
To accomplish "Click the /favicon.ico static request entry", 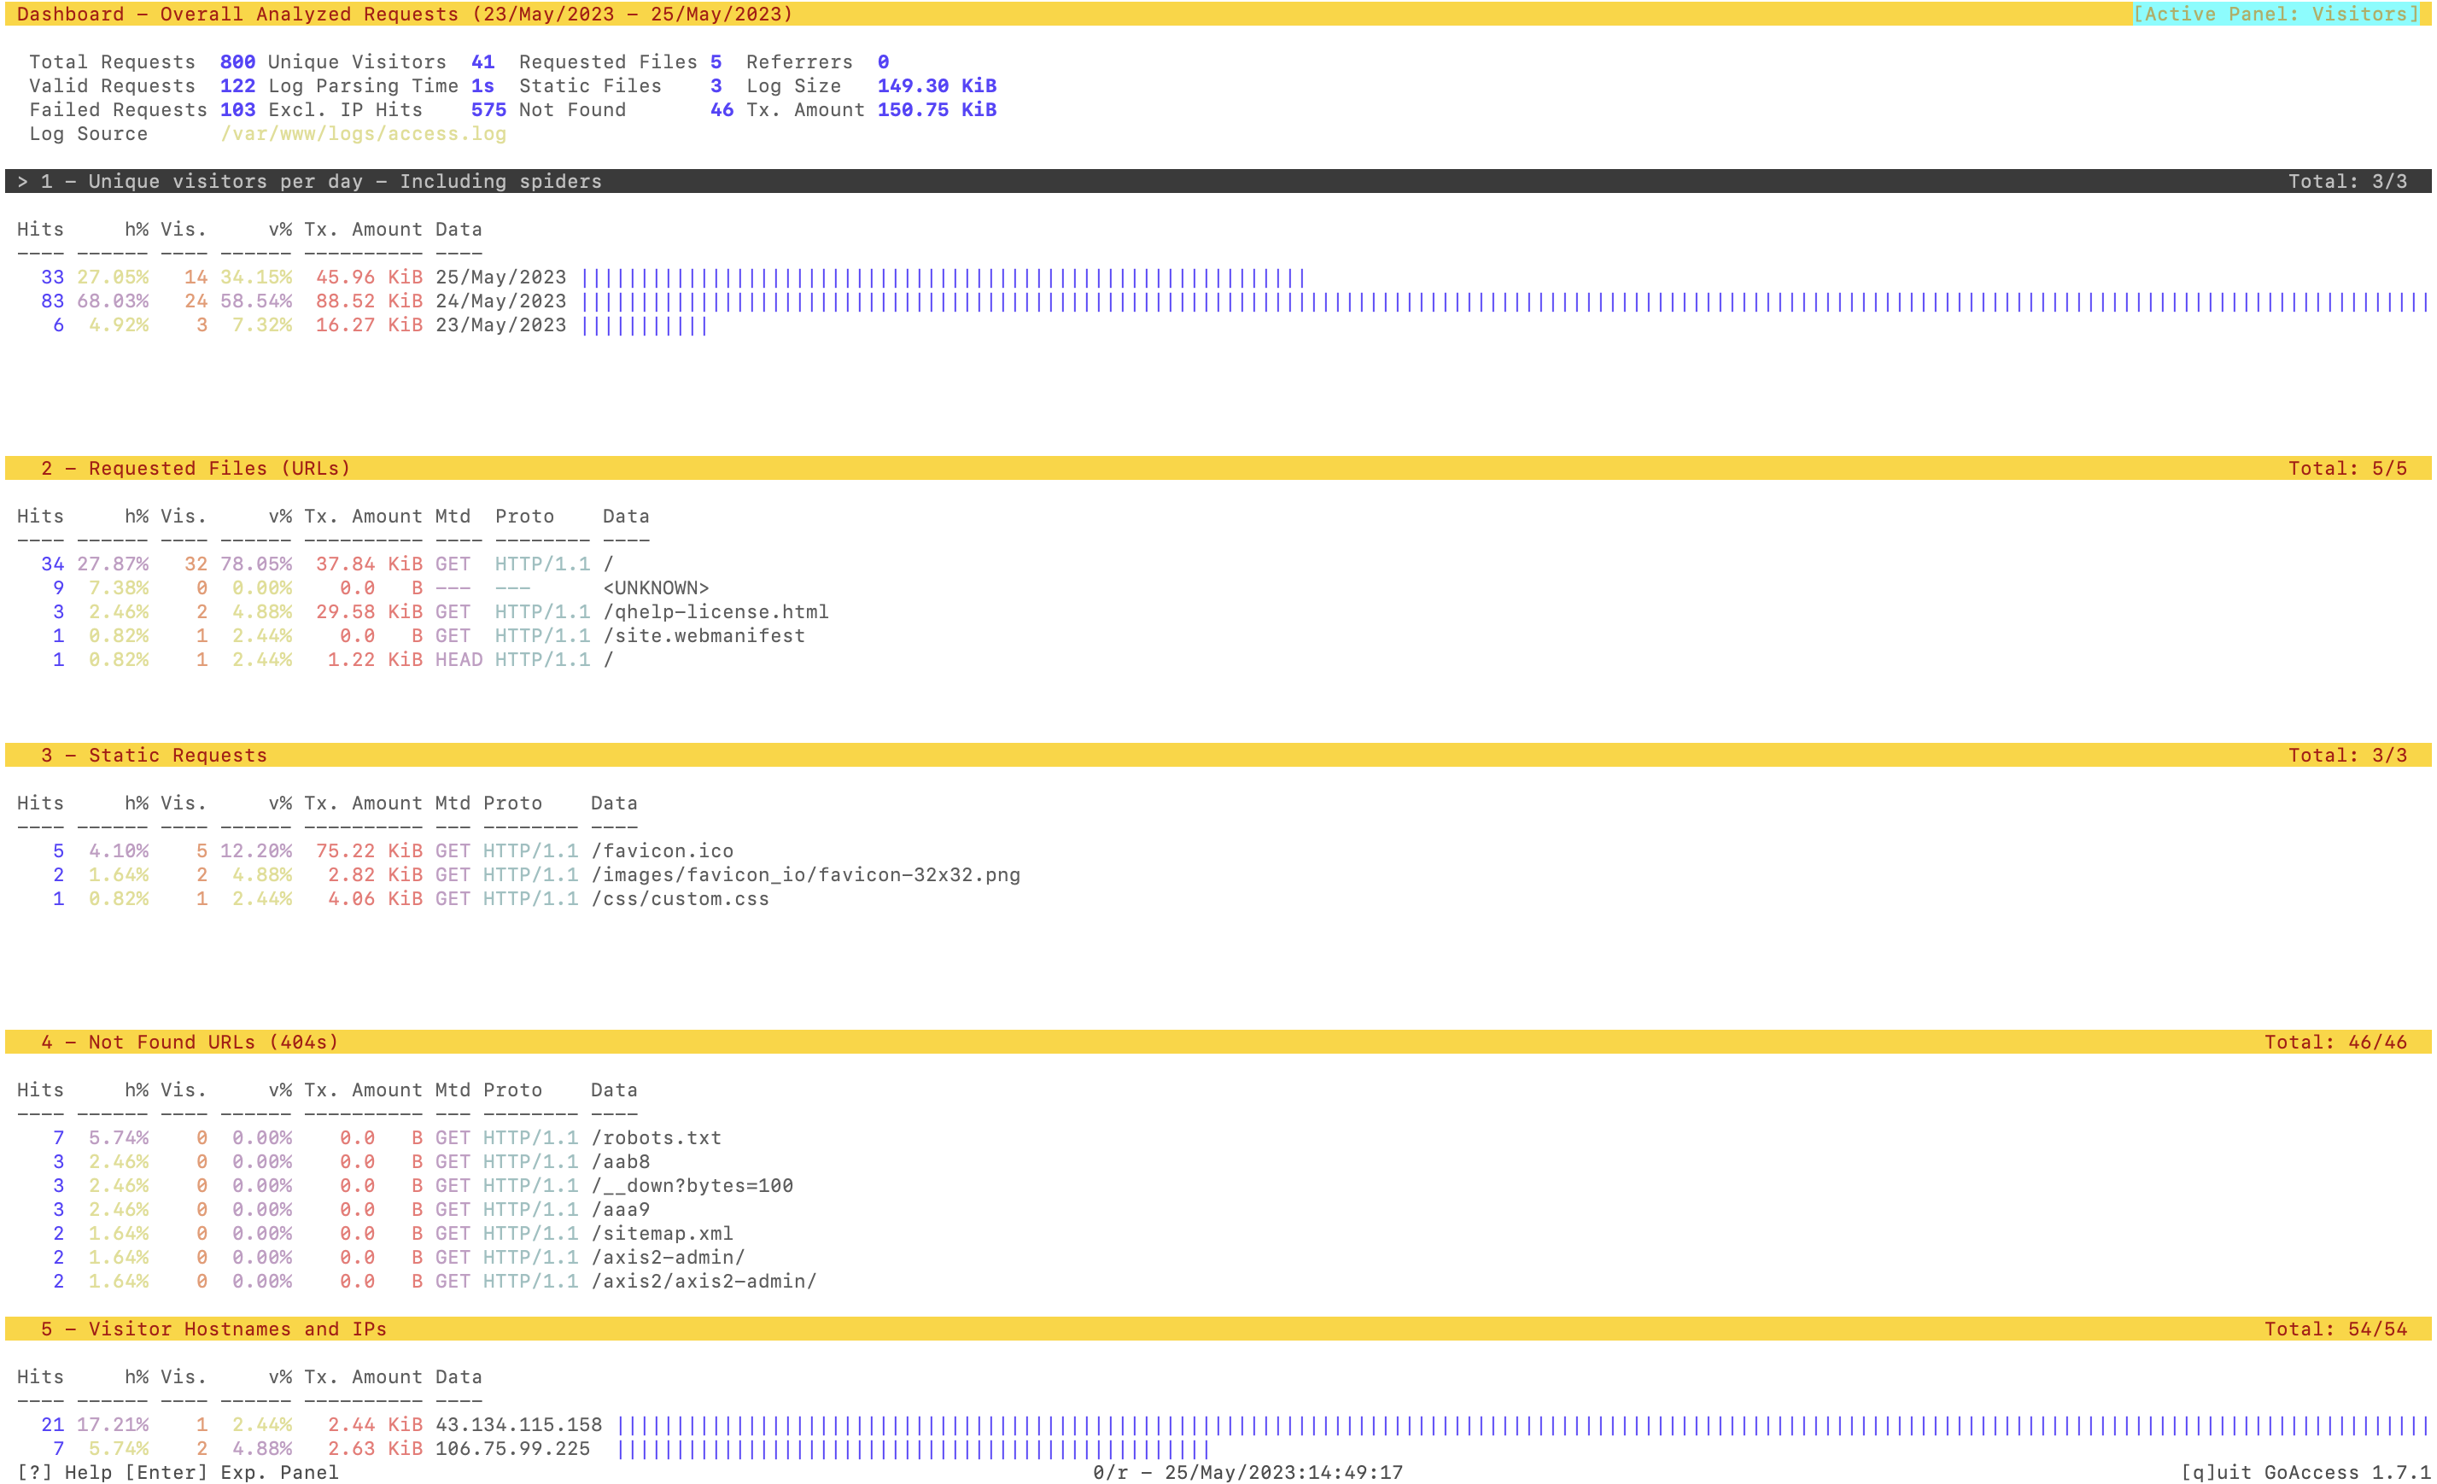I will (x=662, y=850).
